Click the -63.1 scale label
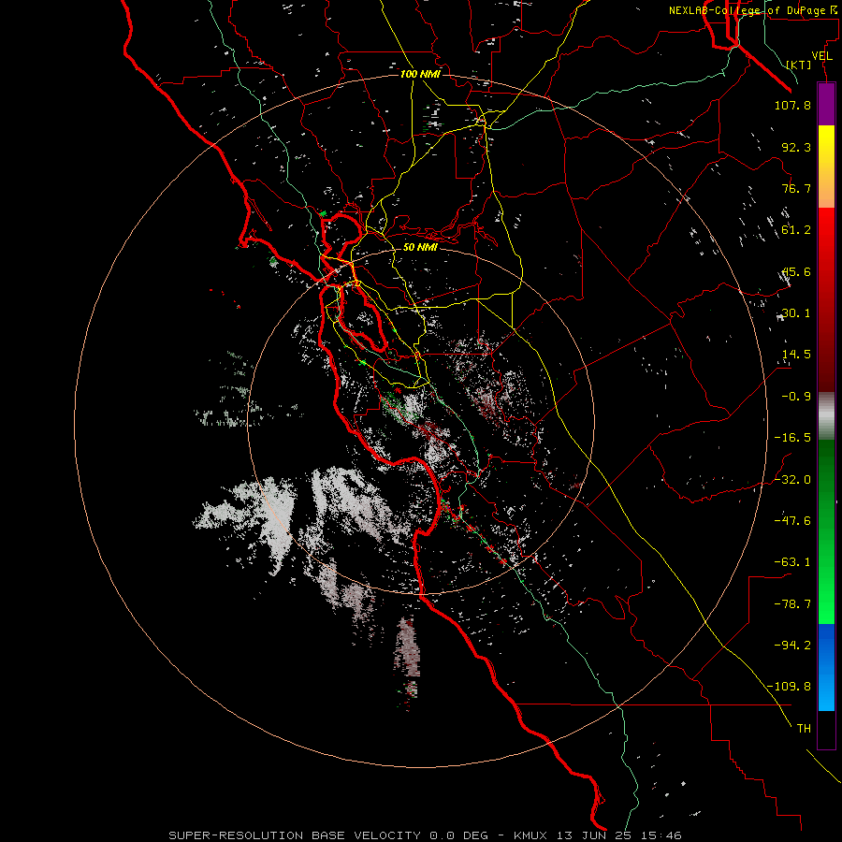Viewport: 842px width, 842px height. point(792,562)
